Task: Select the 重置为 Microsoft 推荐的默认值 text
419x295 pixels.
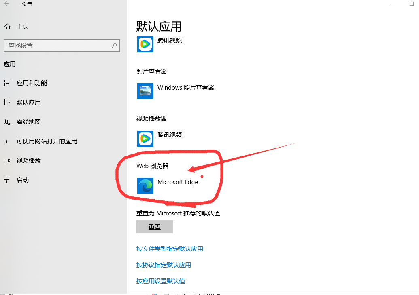Action: point(178,213)
